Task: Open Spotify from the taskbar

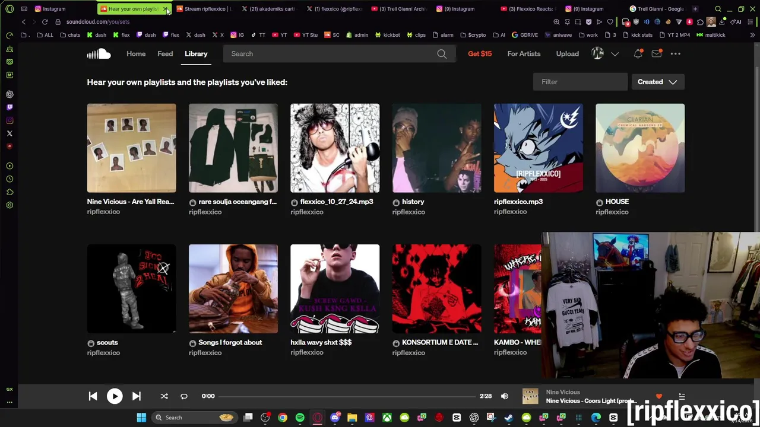Action: pyautogui.click(x=300, y=418)
